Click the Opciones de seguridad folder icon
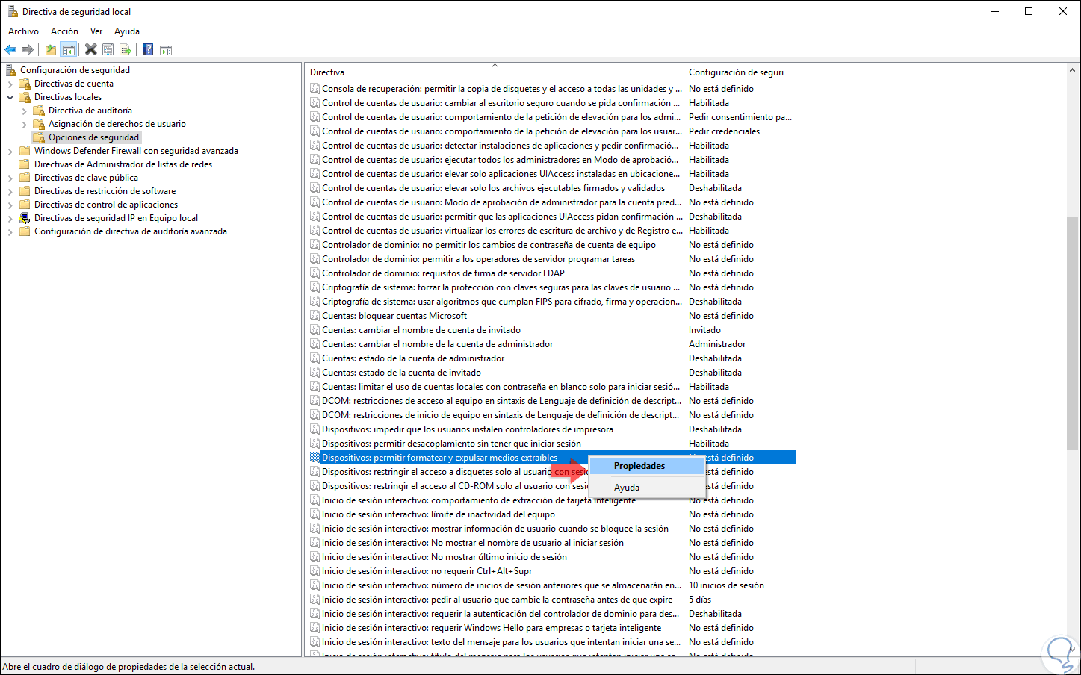This screenshot has height=675, width=1081. click(x=39, y=137)
